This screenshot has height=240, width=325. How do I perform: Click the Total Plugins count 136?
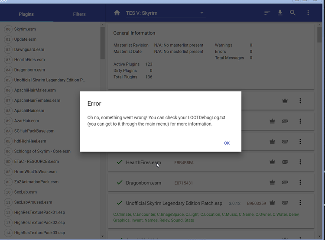tap(149, 77)
